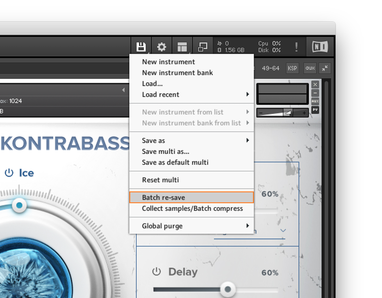Image resolution: width=382 pixels, height=298 pixels.
Task: Expand New instrument bank from list submenu
Action: [x=192, y=123]
